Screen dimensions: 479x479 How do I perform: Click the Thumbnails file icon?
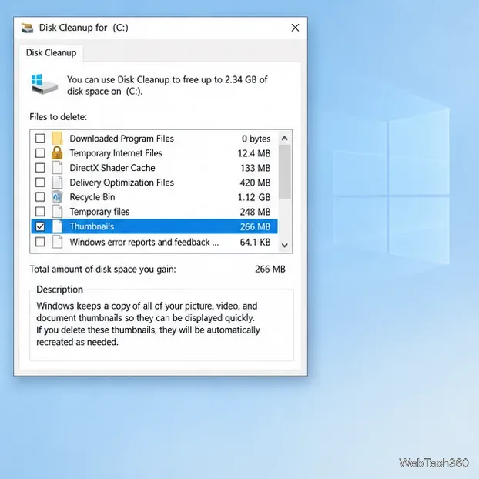pos(57,226)
